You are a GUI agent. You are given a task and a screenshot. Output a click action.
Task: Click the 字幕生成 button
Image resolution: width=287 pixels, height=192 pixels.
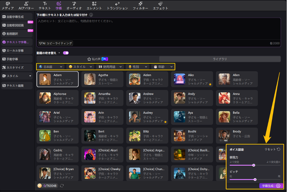point(267,186)
